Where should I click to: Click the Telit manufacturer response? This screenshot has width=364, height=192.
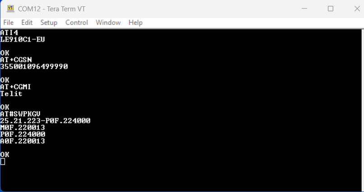coord(11,94)
